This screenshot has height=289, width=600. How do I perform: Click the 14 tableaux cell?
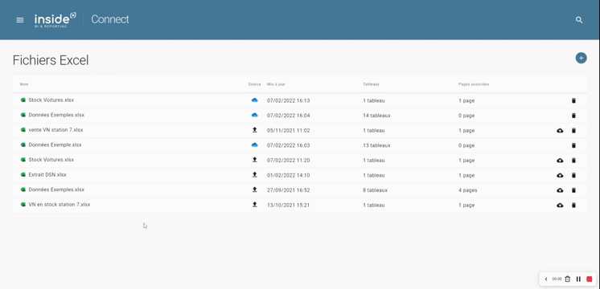(x=376, y=116)
